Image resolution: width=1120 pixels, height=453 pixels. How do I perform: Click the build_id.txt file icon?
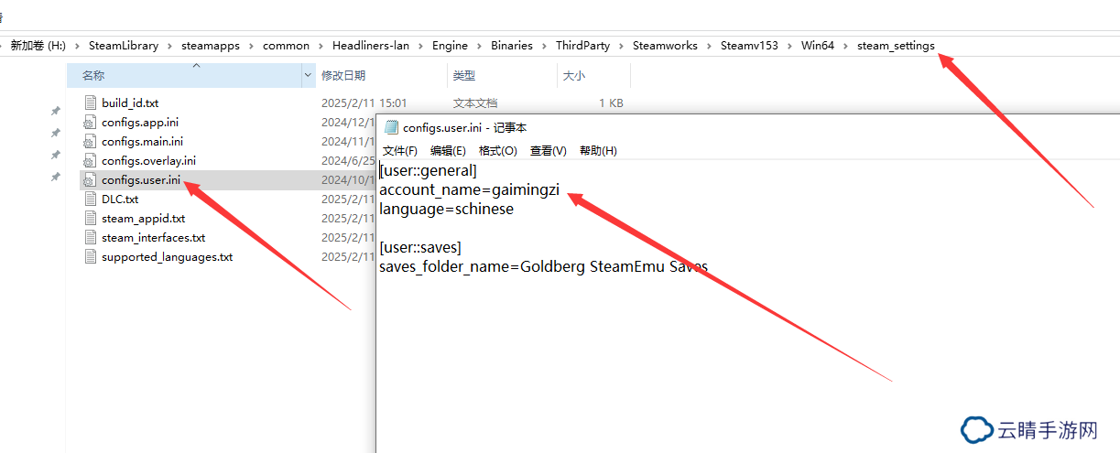coord(90,103)
